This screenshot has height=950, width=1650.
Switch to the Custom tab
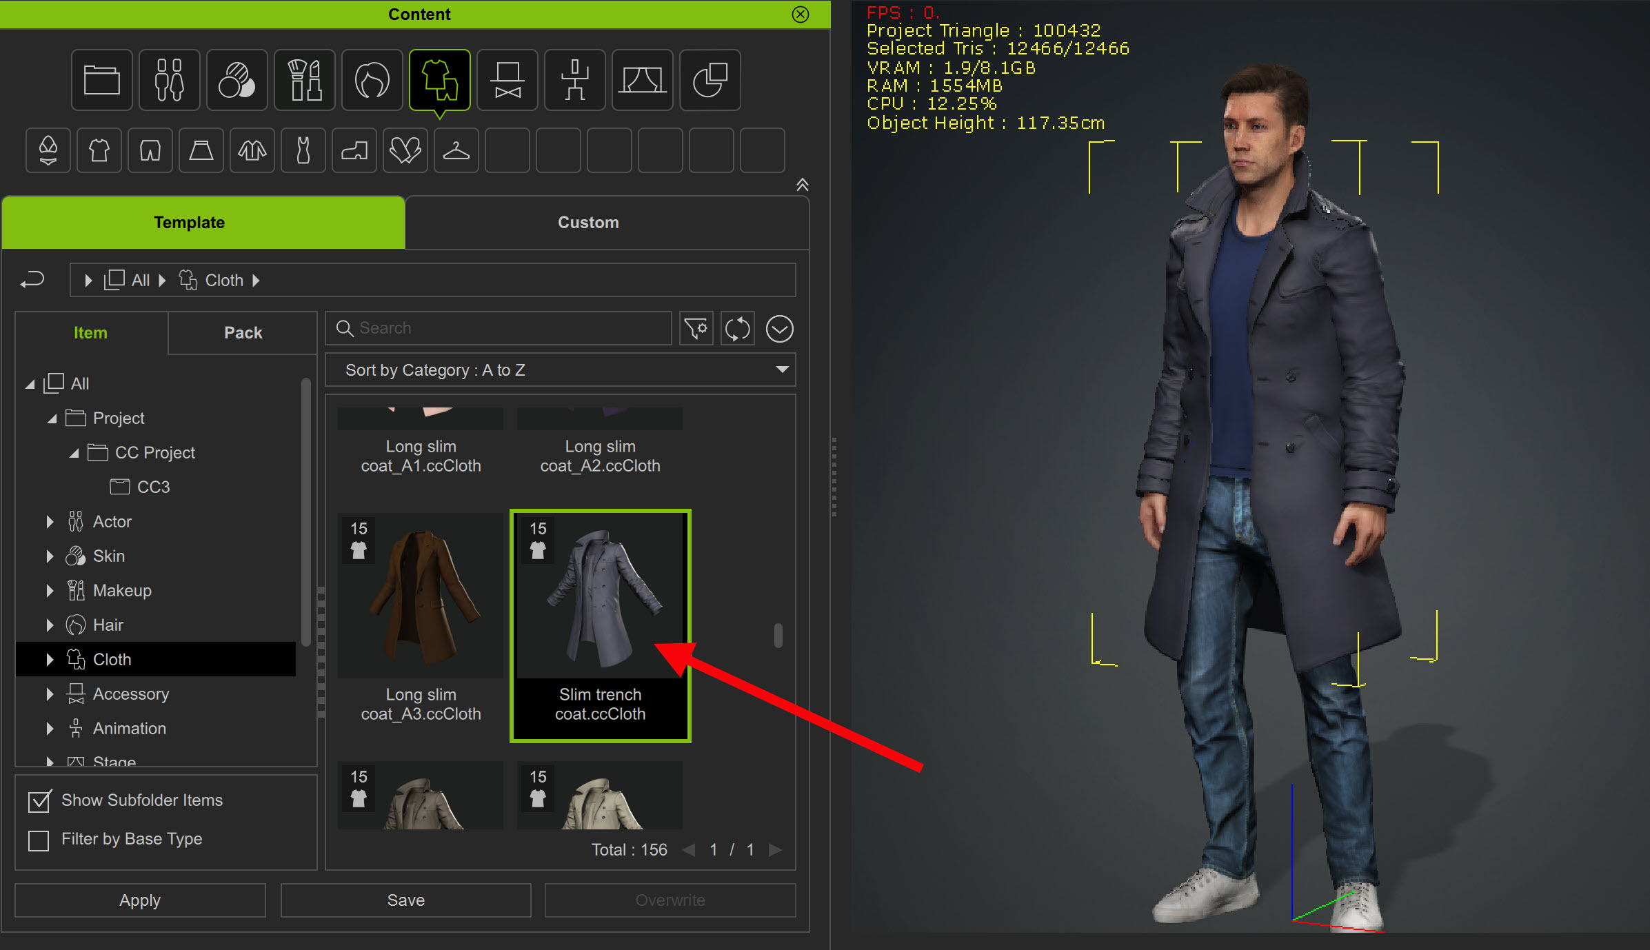587,223
